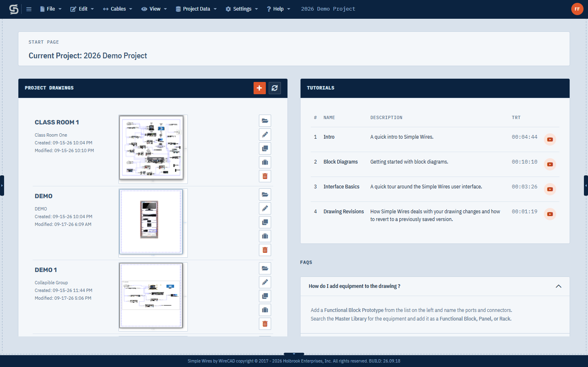Open the DEMO drawing folder icon
The width and height of the screenshot is (588, 367).
pos(265,195)
